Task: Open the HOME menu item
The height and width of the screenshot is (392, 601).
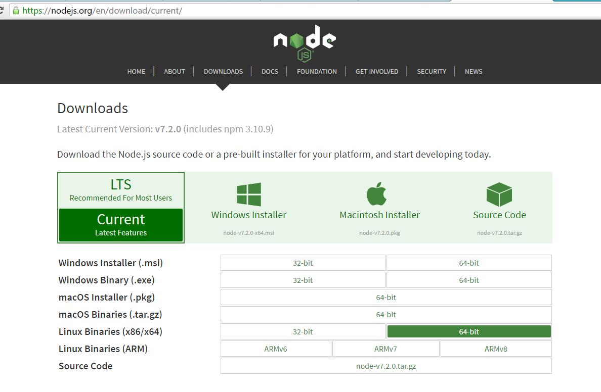Action: pos(137,72)
